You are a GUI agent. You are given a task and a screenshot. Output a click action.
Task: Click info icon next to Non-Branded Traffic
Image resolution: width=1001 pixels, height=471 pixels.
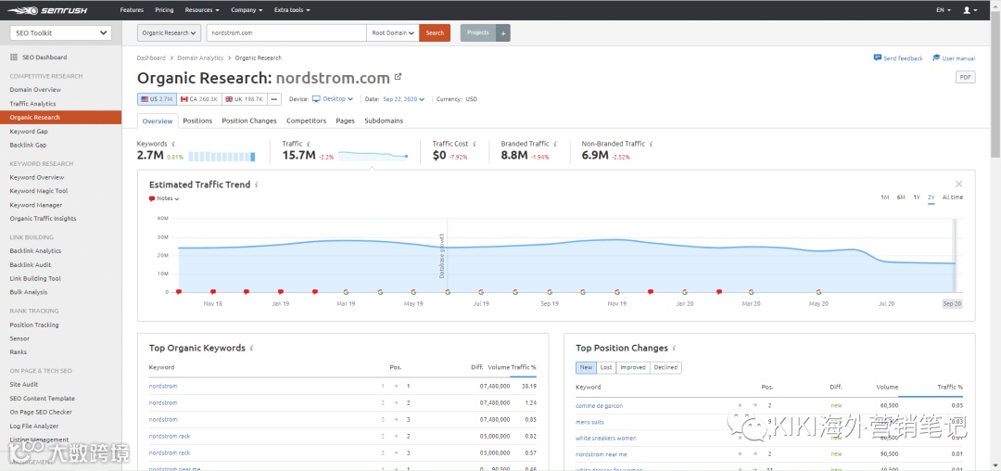[x=651, y=145]
